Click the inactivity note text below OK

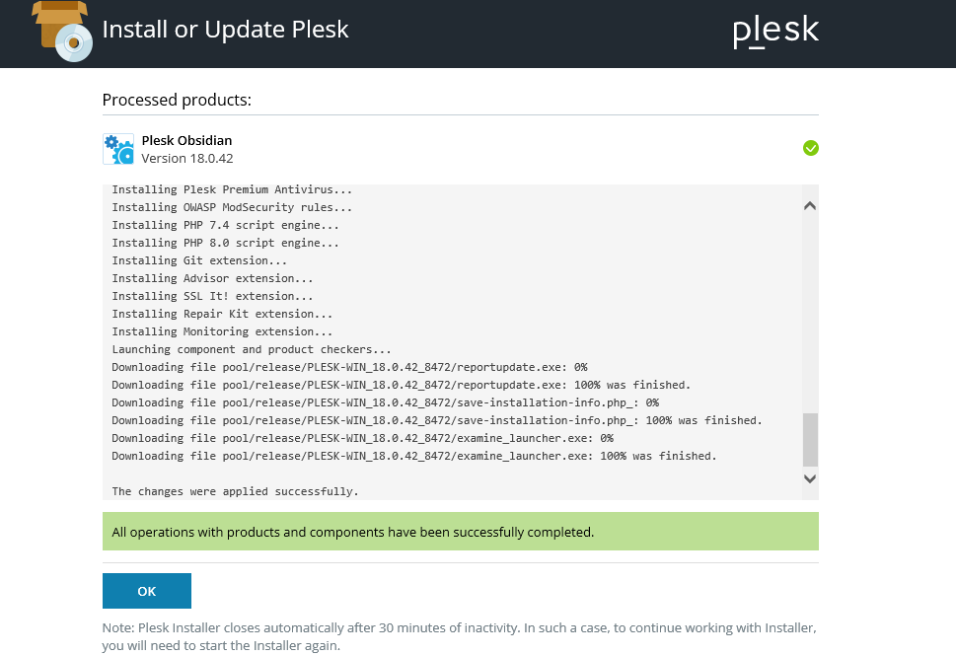click(x=459, y=636)
